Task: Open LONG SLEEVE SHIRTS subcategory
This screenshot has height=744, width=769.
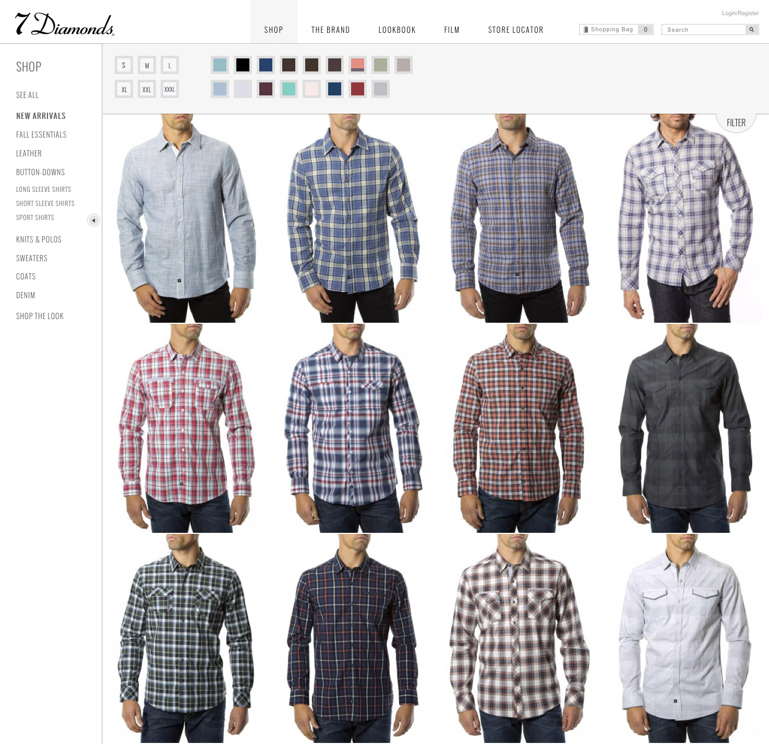Action: [x=43, y=189]
